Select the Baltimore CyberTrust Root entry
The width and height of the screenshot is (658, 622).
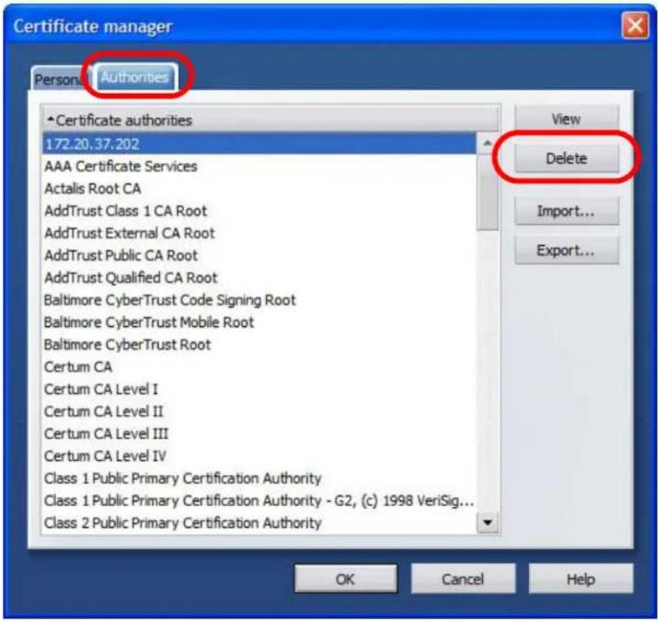[x=260, y=344]
